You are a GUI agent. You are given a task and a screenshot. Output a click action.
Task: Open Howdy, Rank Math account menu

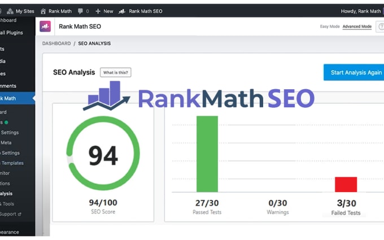[x=361, y=11]
